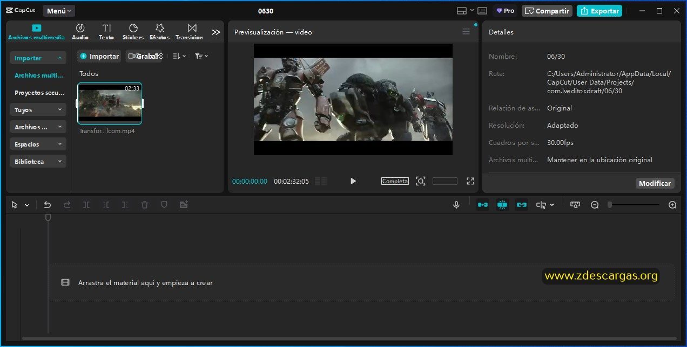Expand the Archivos sidebar section
687x347 pixels.
click(x=38, y=127)
